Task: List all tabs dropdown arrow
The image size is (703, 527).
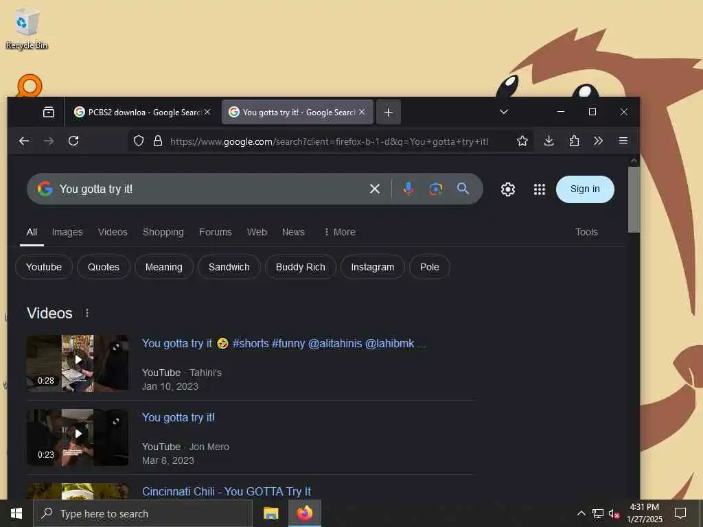Action: click(504, 112)
